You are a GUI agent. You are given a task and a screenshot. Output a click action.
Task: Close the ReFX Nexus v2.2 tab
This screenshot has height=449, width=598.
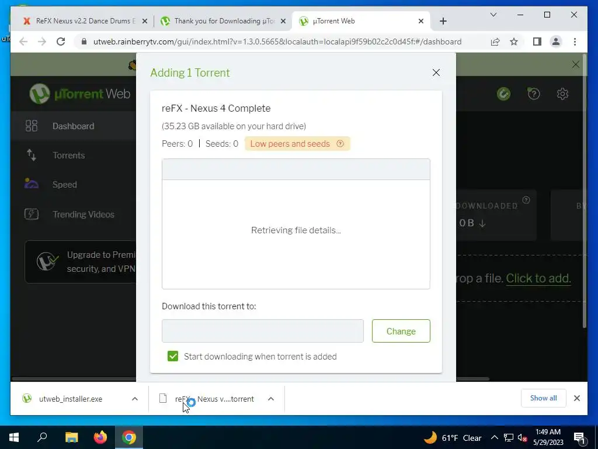pos(145,22)
